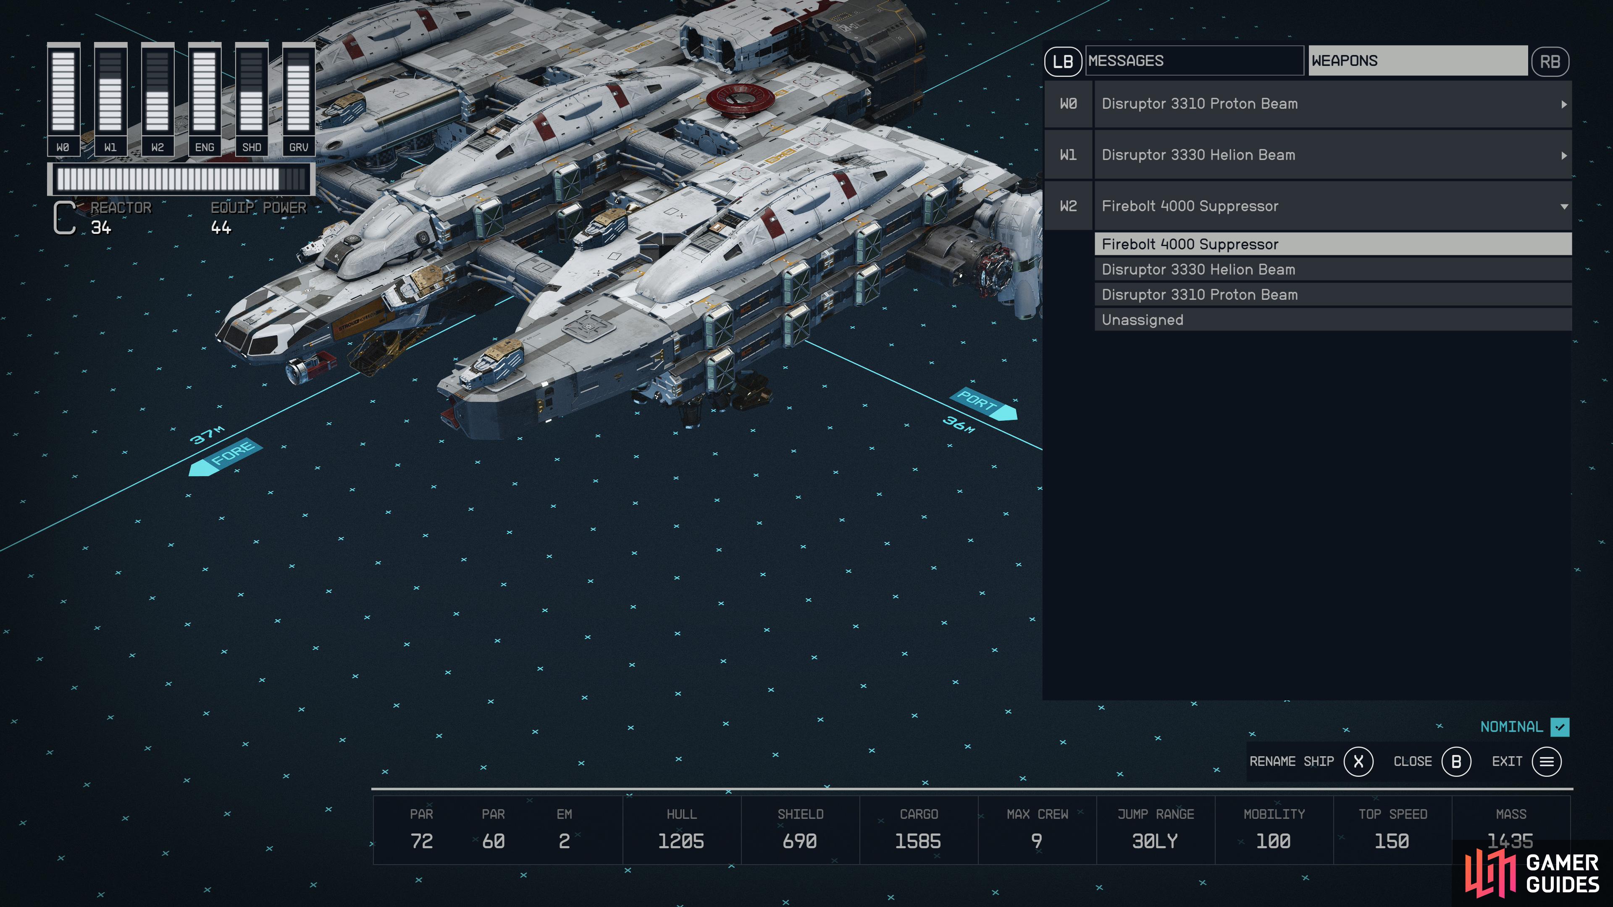
Task: Click the RENAME SHIP label
Action: tap(1291, 761)
